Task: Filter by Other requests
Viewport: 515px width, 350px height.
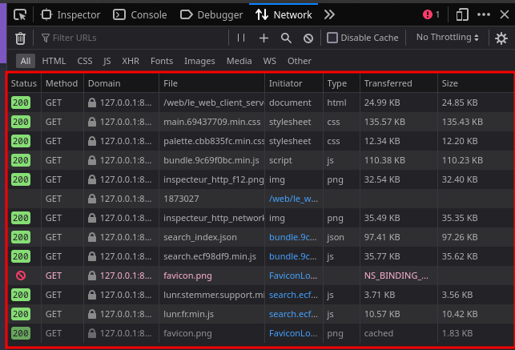Action: click(300, 61)
